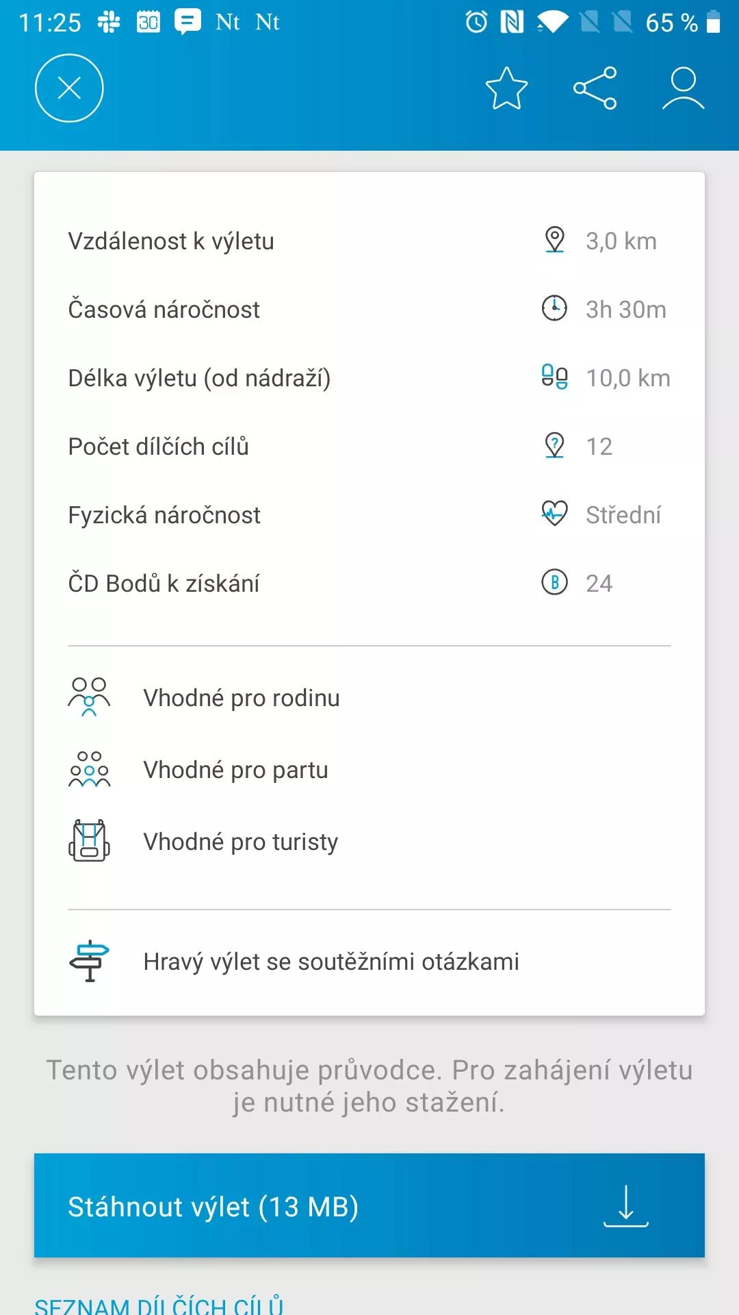
Task: Open the share icon in header
Action: point(595,88)
